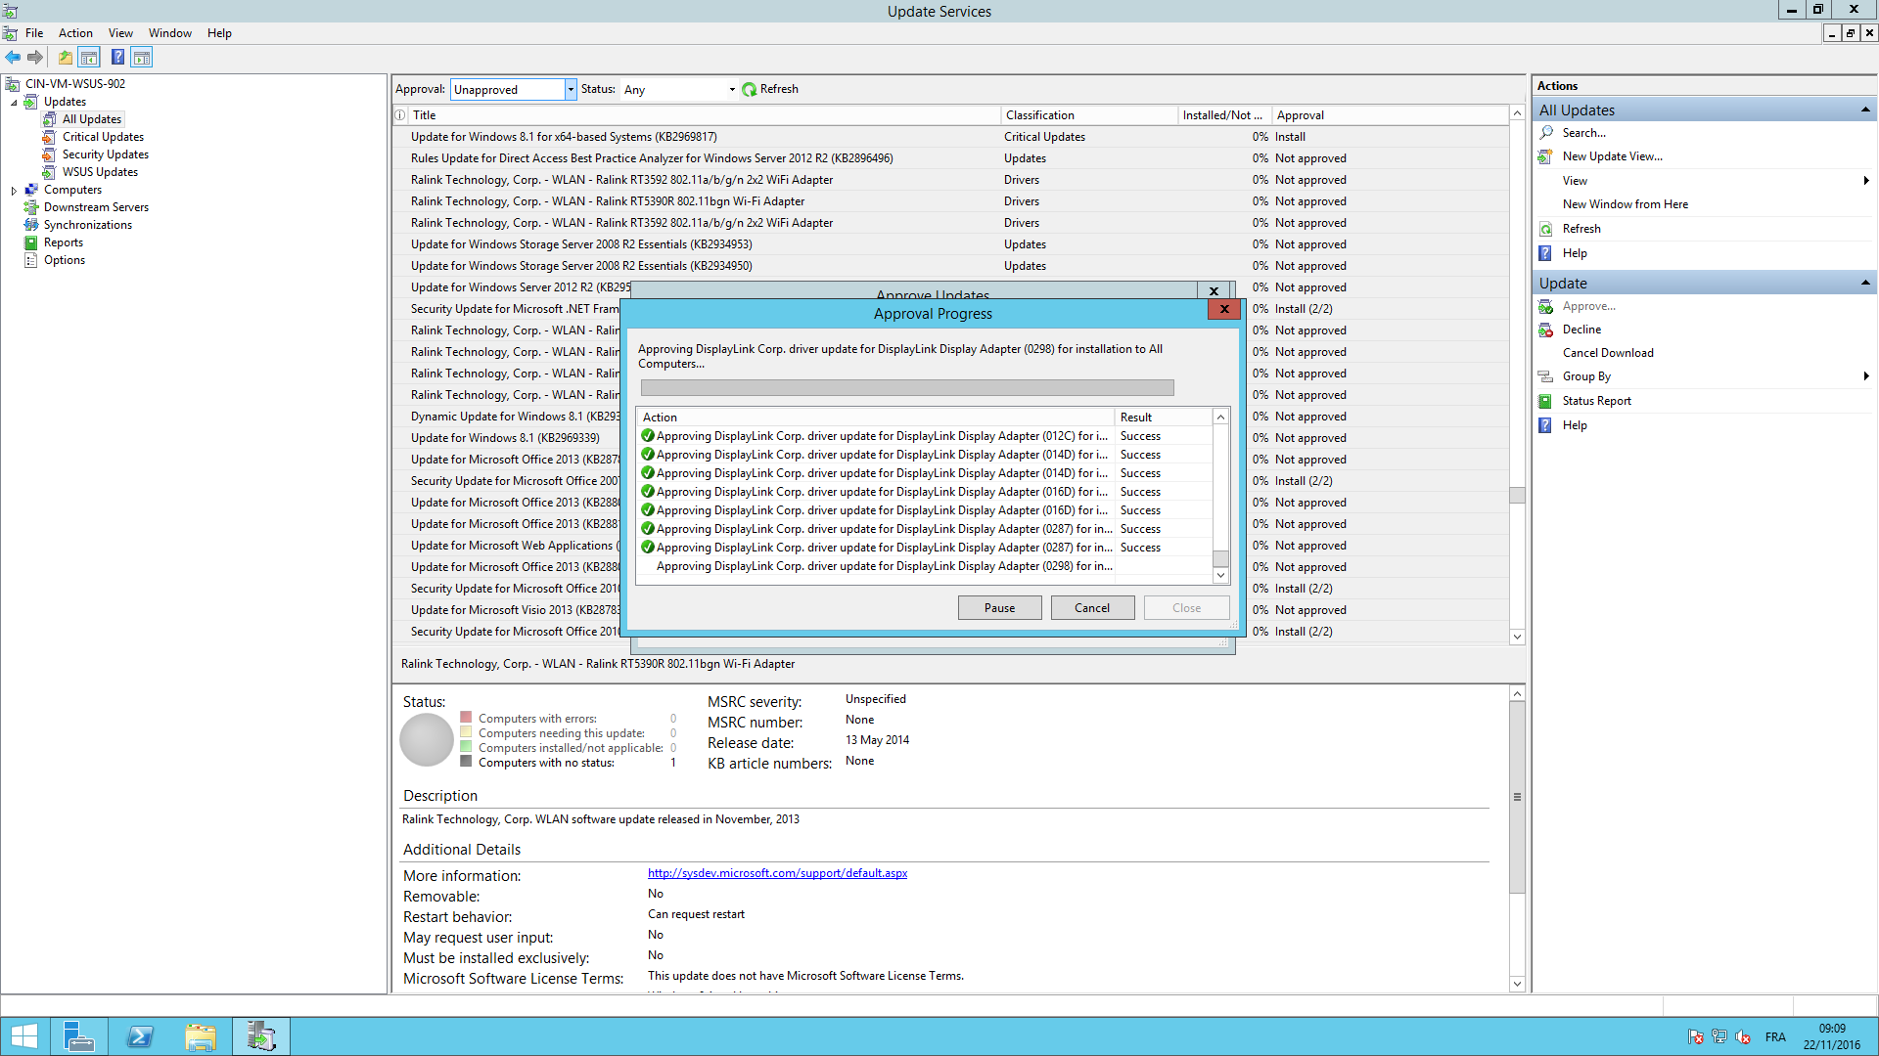Screen dimensions: 1879x1056
Task: Open File Explorer from the taskbar
Action: click(201, 1036)
